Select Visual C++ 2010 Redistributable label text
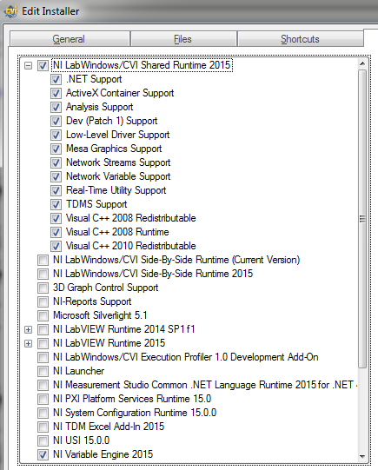The width and height of the screenshot is (378, 470). click(x=131, y=246)
